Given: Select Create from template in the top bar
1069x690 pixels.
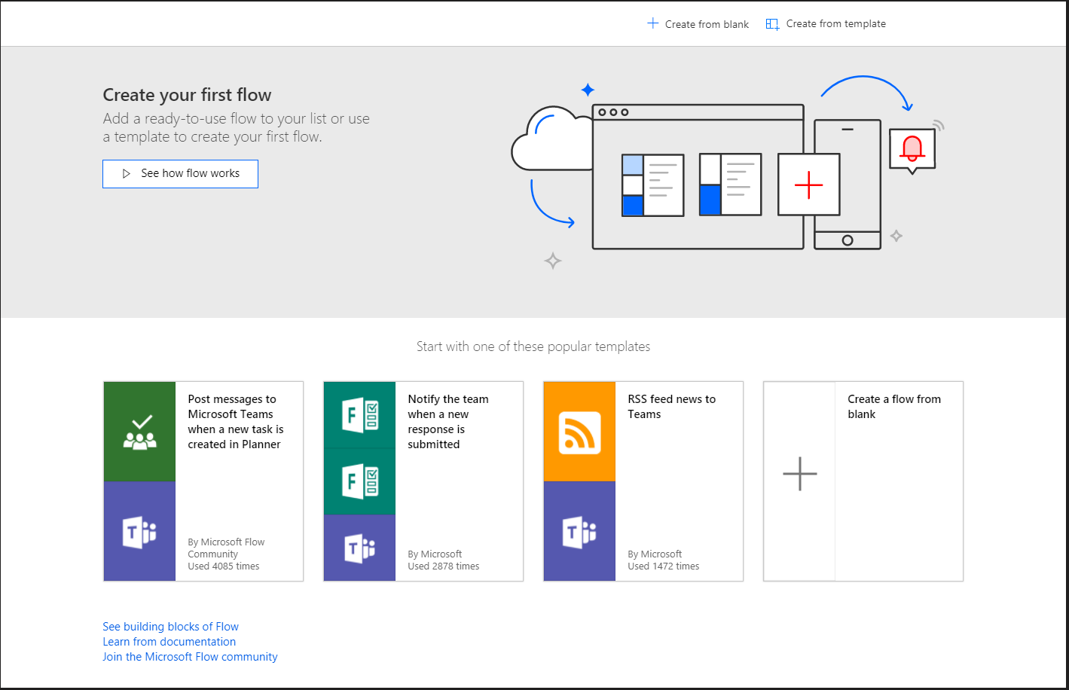Looking at the screenshot, I should tap(826, 24).
